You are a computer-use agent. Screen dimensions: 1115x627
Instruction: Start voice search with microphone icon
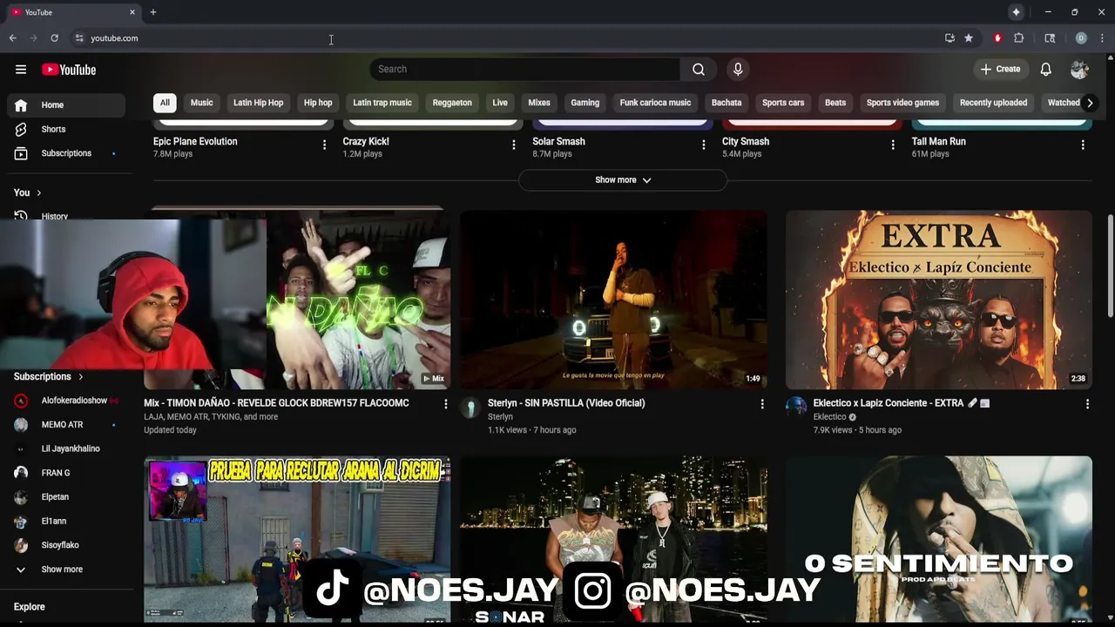coord(738,69)
